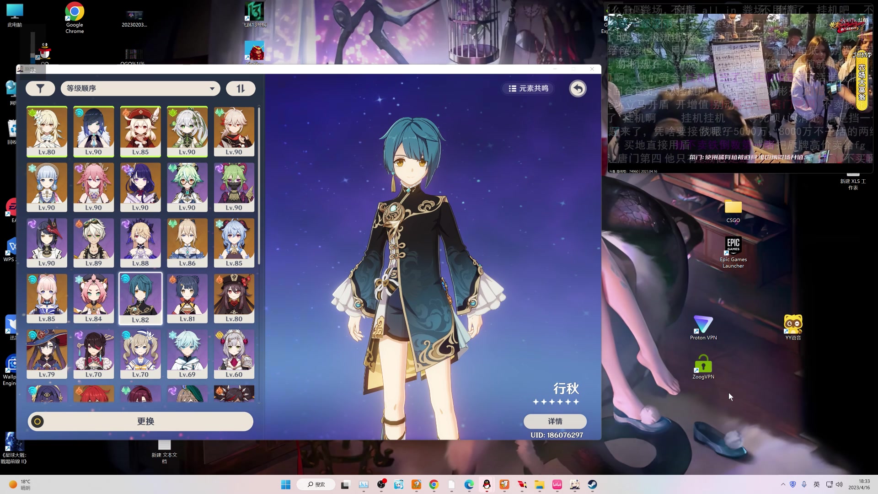The height and width of the screenshot is (494, 878).
Task: Open 此电脑 This PC desktop icon
Action: [15, 15]
